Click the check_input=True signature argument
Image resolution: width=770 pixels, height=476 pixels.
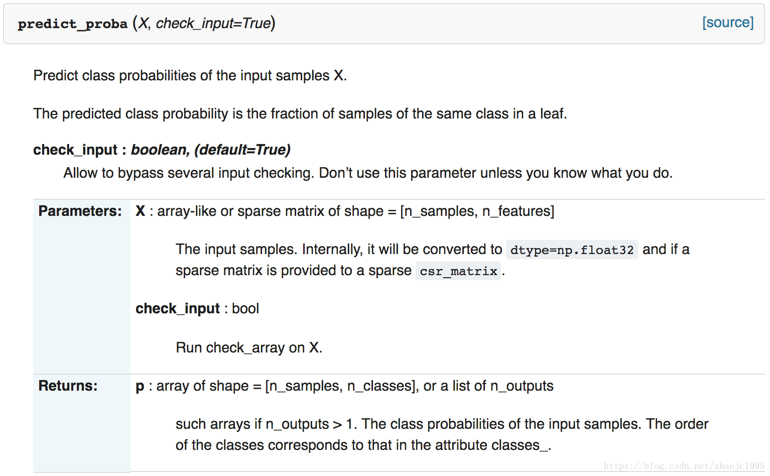(213, 23)
